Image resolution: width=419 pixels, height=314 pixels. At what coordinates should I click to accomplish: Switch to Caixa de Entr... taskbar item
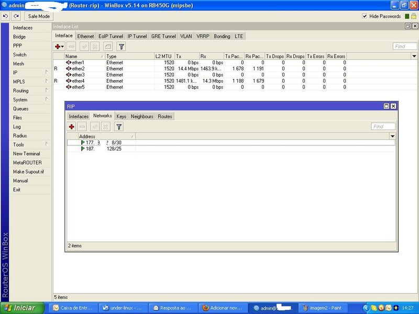coord(73,308)
